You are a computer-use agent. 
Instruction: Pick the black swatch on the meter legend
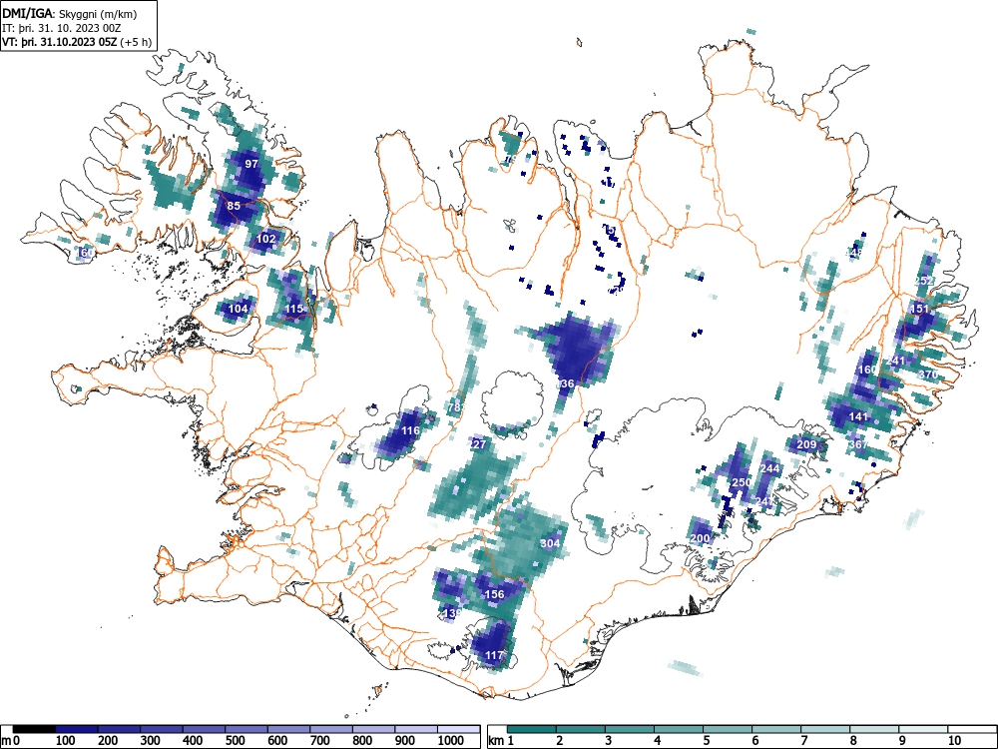pyautogui.click(x=34, y=729)
